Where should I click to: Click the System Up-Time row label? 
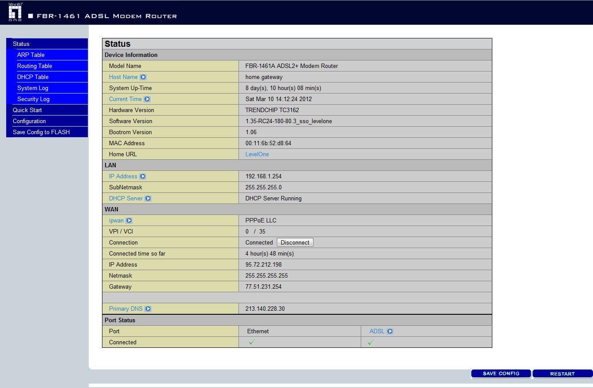pos(130,88)
